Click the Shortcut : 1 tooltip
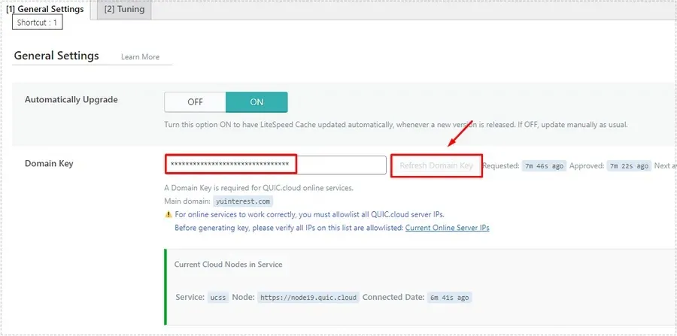 pos(37,23)
